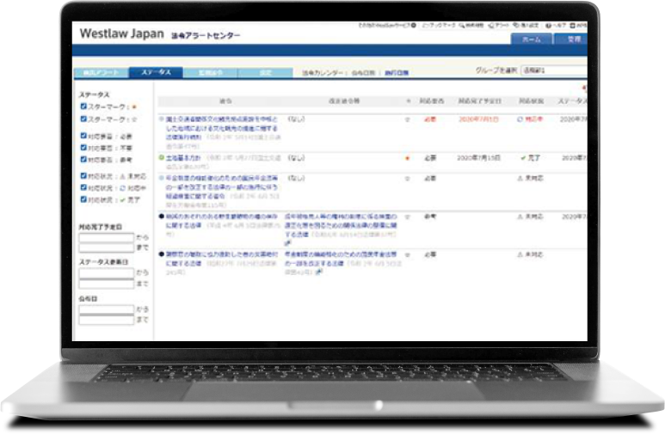Click the warning icon in the 参考 row
The image size is (665, 434).
click(520, 217)
